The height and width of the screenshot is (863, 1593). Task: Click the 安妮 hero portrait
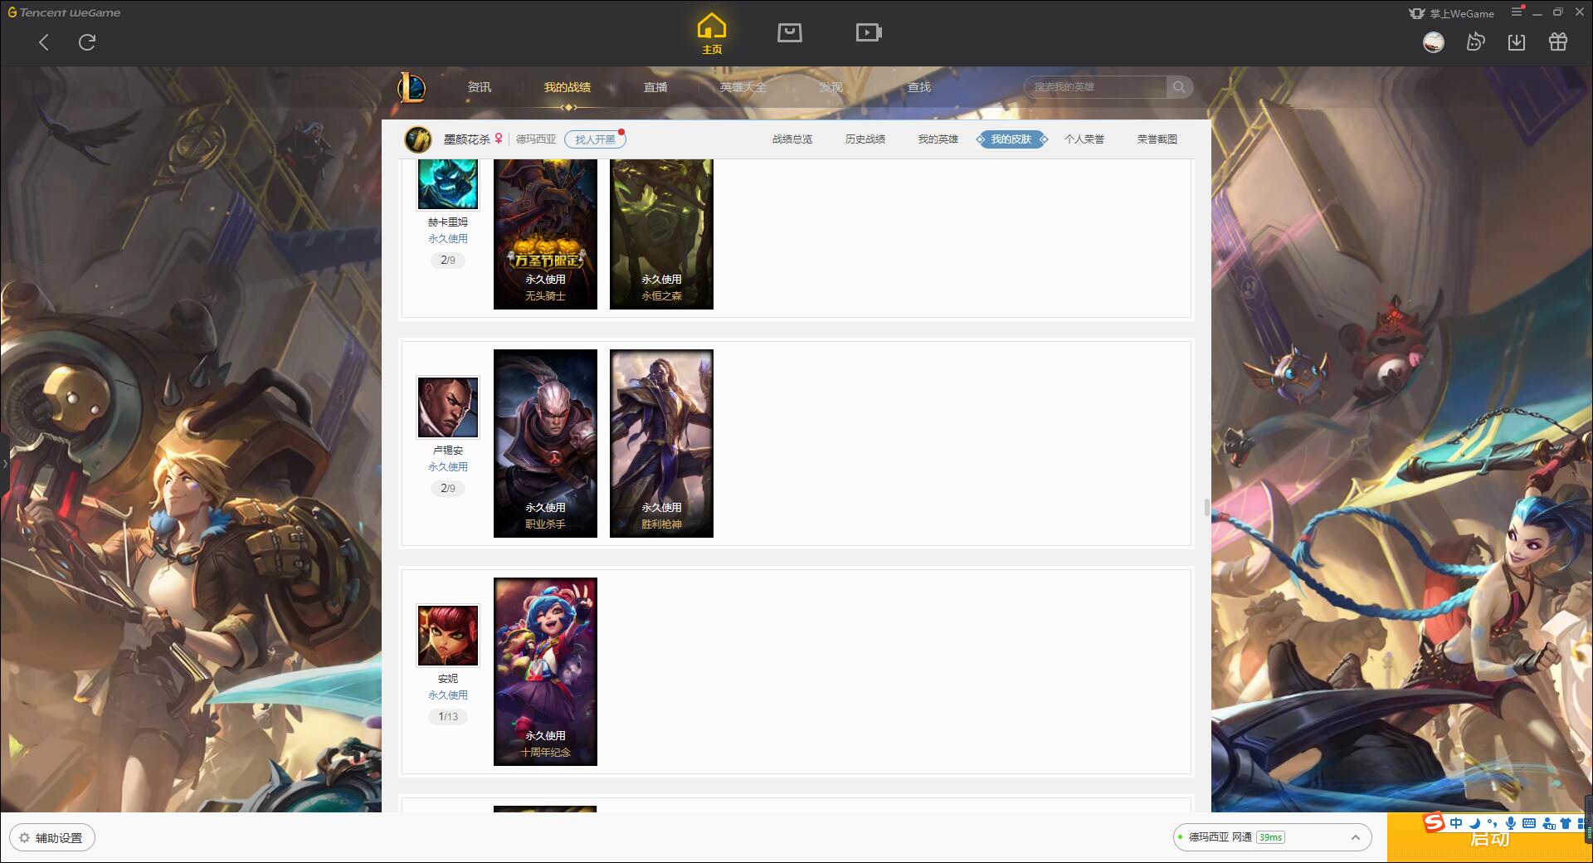(448, 636)
